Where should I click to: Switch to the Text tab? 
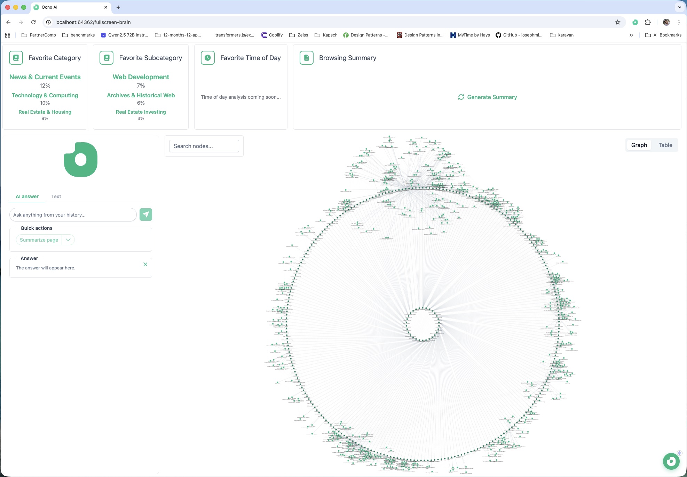pos(56,196)
